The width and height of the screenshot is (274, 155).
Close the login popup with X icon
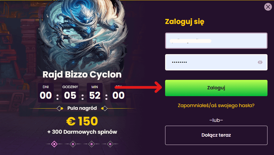pyautogui.click(x=268, y=7)
